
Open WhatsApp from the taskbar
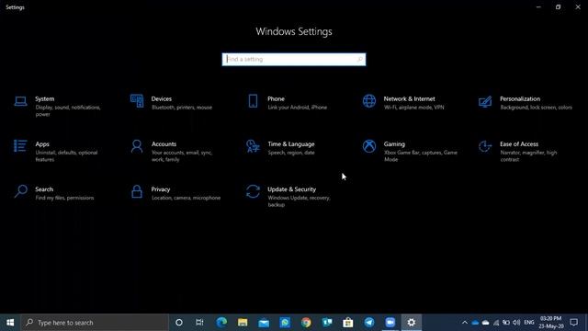coord(285,323)
